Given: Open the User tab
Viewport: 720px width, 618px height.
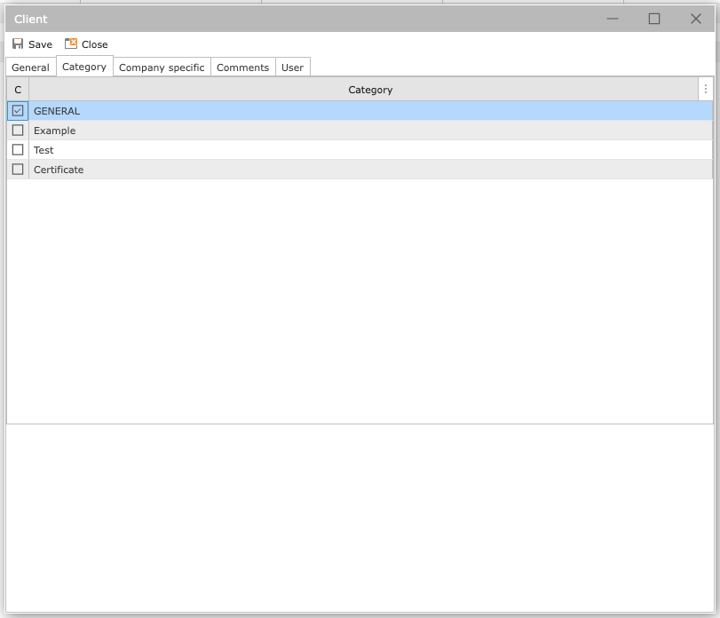Looking at the screenshot, I should (x=292, y=67).
